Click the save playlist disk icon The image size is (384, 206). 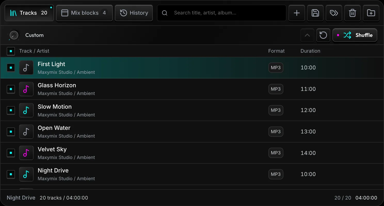click(x=315, y=13)
